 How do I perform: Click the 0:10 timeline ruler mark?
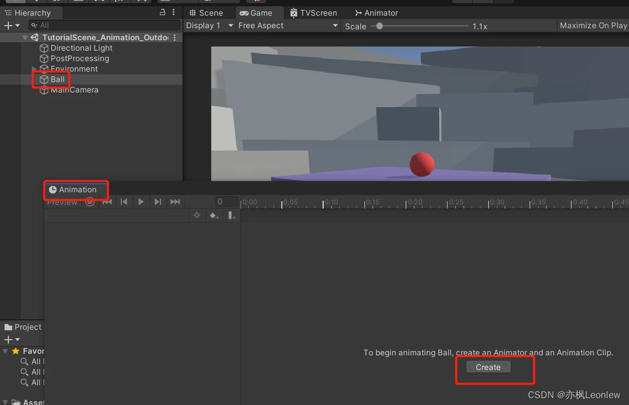(331, 202)
